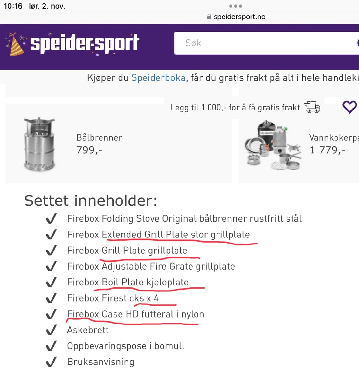
Task: Tap the heart wishlist icon
Action: coord(349,107)
